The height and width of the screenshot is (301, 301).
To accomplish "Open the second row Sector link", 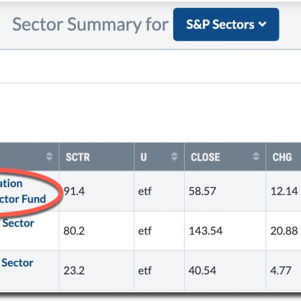I will pos(18,223).
